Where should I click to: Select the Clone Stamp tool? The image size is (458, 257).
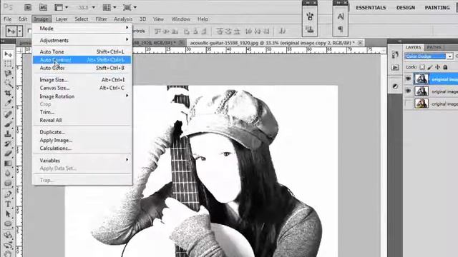8,134
